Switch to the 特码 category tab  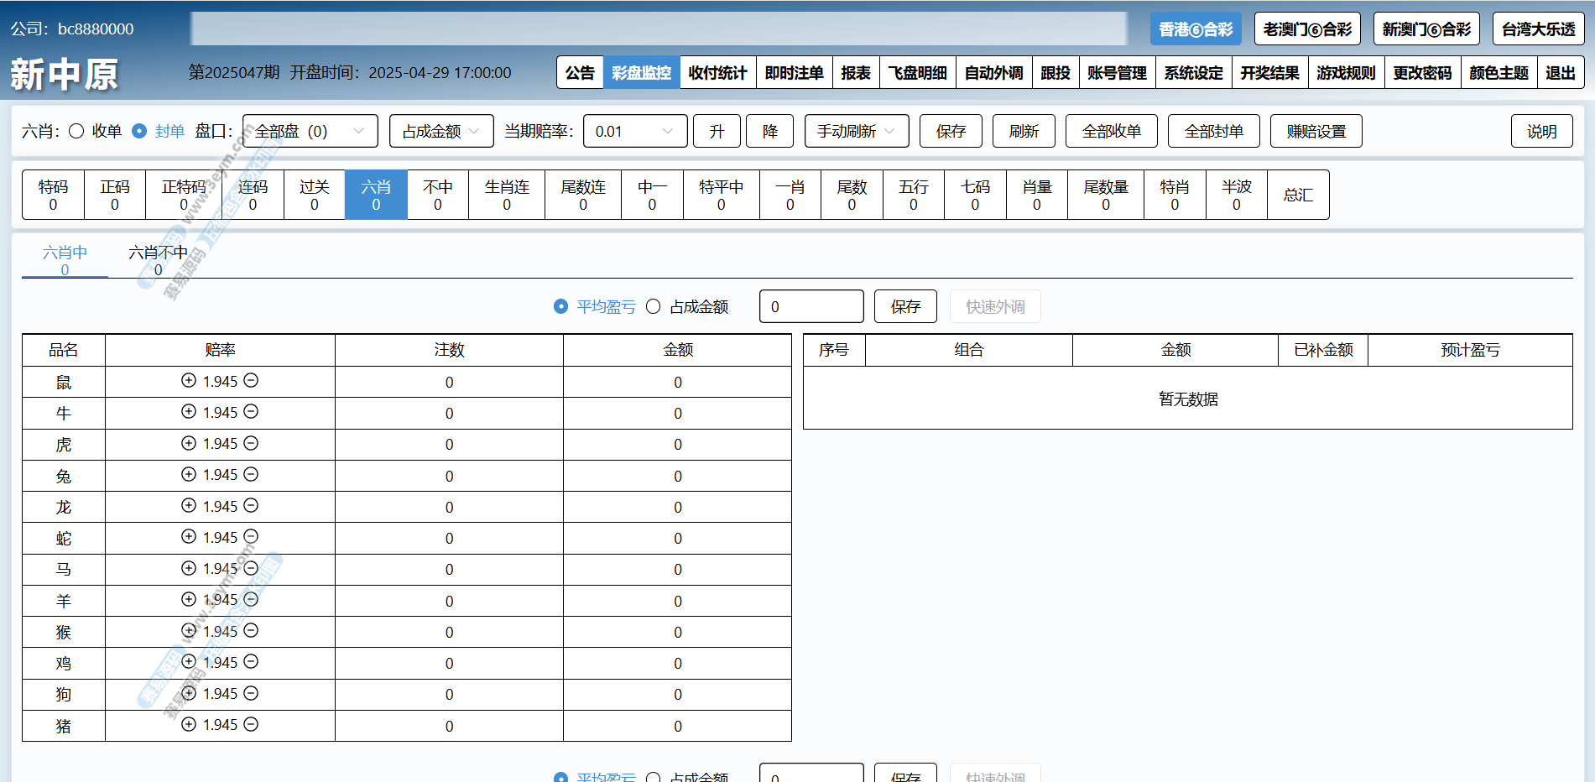pyautogui.click(x=53, y=195)
